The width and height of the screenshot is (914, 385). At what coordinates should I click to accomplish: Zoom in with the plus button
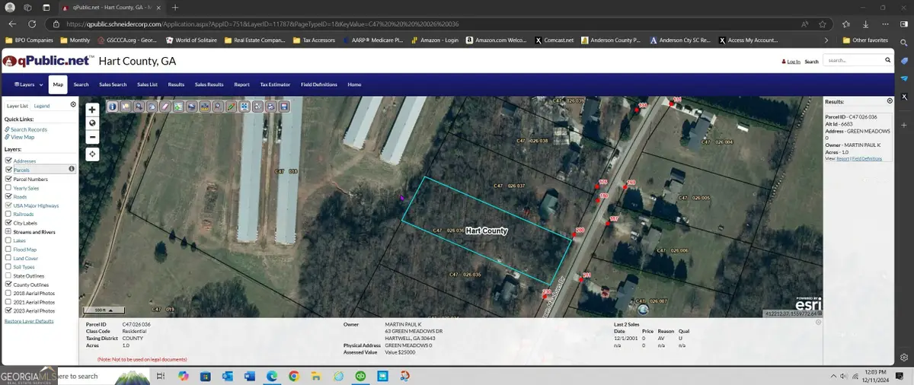[x=92, y=110]
